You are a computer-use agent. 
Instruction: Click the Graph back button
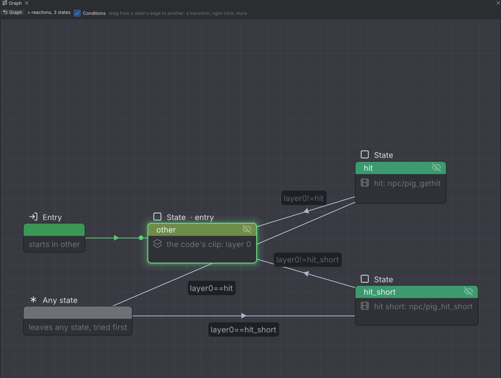(x=13, y=13)
